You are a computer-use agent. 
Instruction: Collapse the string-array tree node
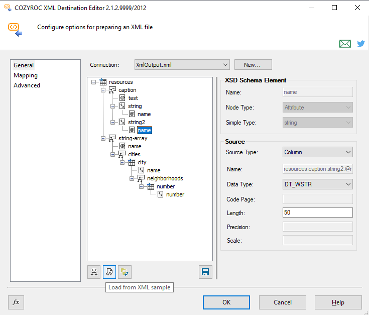coord(103,139)
